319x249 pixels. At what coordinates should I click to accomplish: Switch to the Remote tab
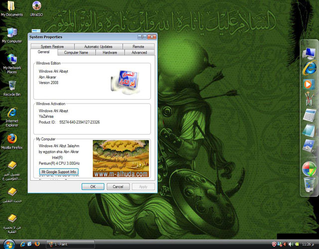tap(139, 46)
